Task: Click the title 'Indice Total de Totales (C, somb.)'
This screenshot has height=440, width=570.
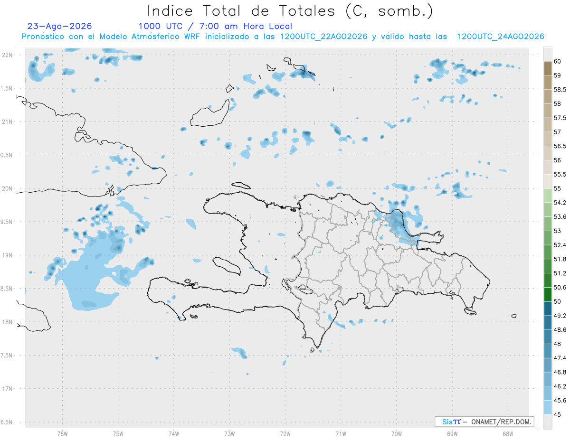Action: [290, 11]
